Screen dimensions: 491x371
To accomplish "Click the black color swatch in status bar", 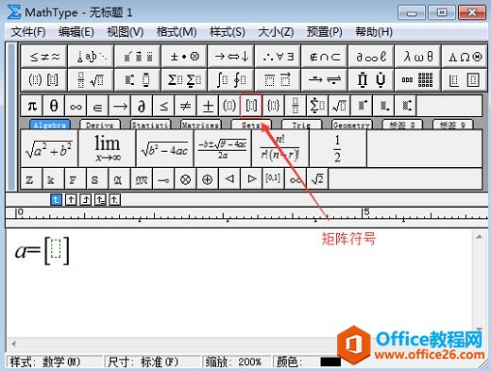I will point(330,362).
